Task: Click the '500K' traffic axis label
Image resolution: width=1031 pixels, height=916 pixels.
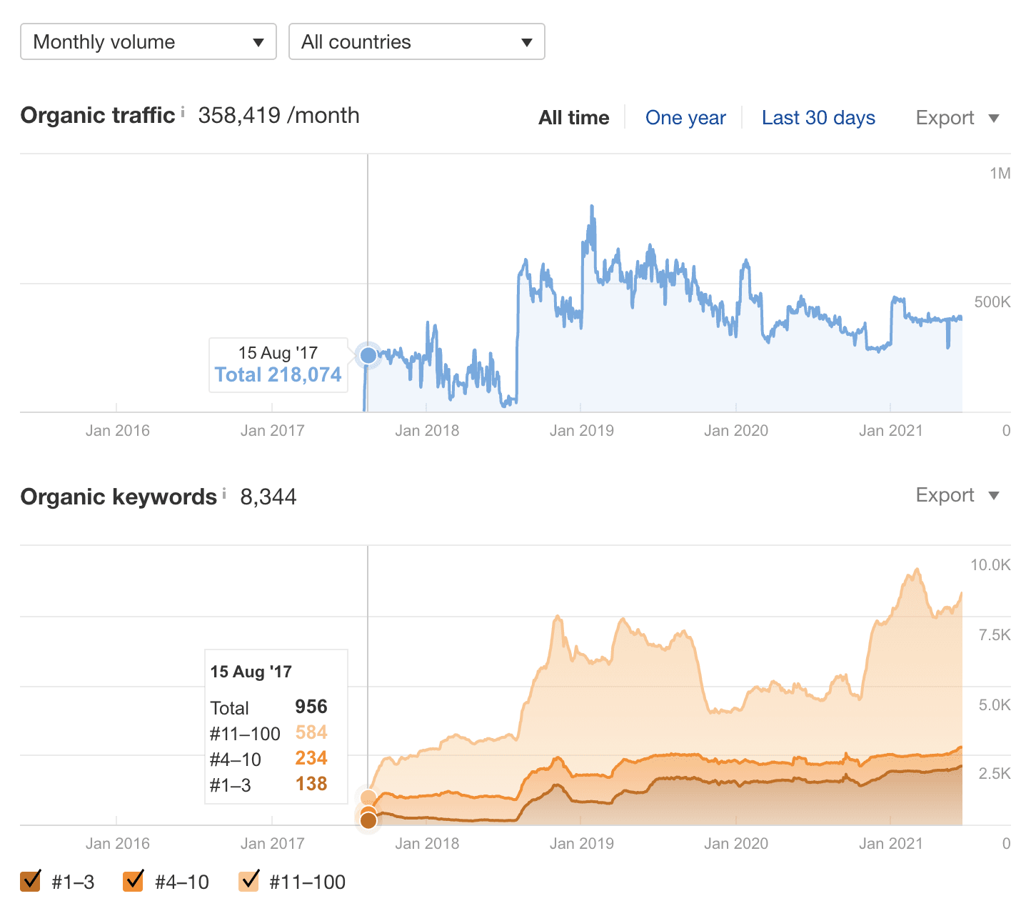Action: point(992,302)
